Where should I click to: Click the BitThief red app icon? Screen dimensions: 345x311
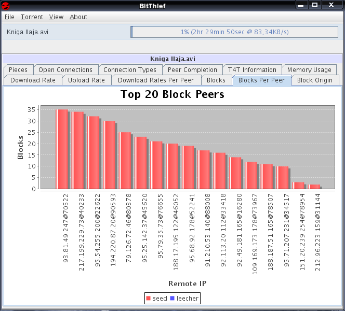click(5, 6)
